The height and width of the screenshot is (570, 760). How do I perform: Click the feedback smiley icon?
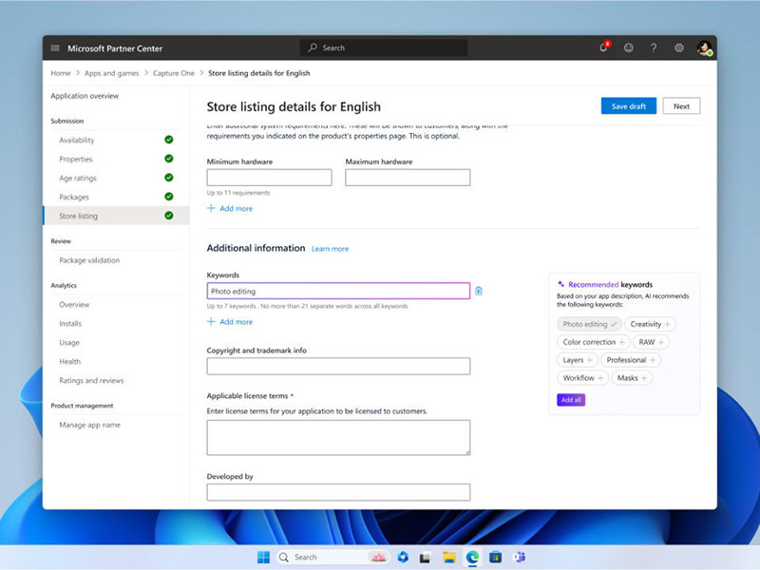click(x=629, y=47)
